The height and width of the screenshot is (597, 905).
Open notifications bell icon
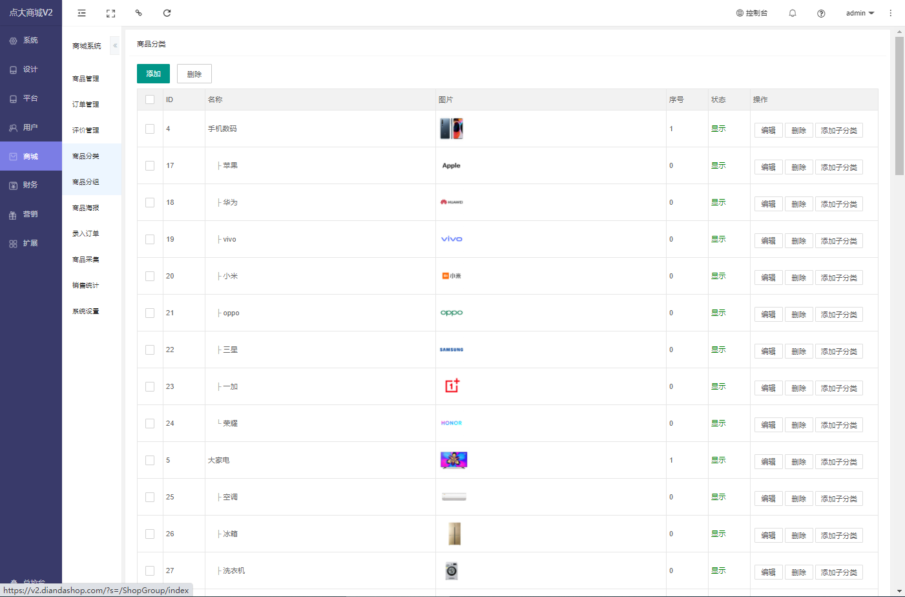pos(793,13)
